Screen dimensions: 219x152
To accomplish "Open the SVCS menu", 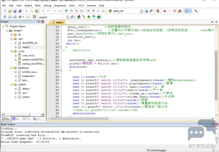I will pyautogui.click(x=81, y=6).
